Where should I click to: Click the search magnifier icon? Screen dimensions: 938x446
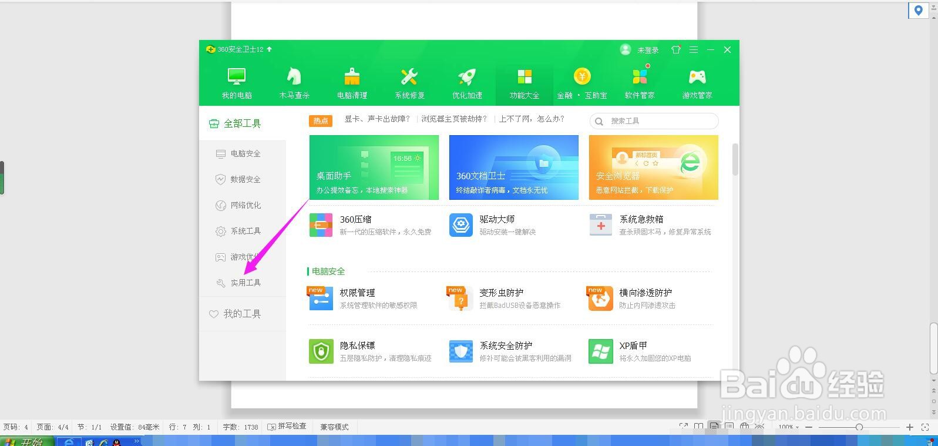click(599, 121)
